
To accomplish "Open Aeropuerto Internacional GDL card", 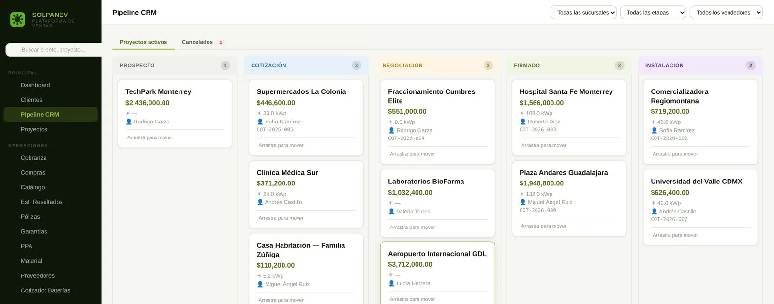I will pos(437,273).
